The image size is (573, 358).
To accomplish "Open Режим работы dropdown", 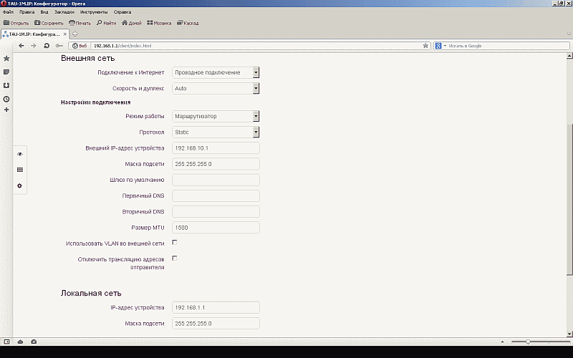I will pyautogui.click(x=216, y=116).
